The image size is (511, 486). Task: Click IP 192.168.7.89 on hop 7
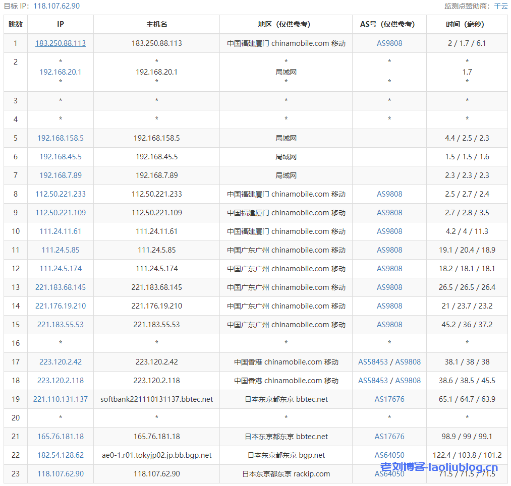(x=60, y=175)
